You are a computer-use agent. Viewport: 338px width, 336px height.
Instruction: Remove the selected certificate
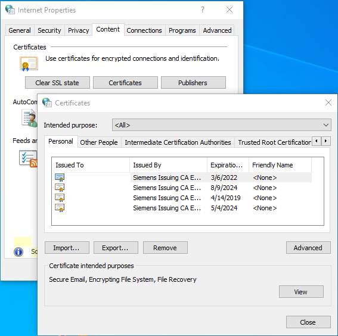165,248
